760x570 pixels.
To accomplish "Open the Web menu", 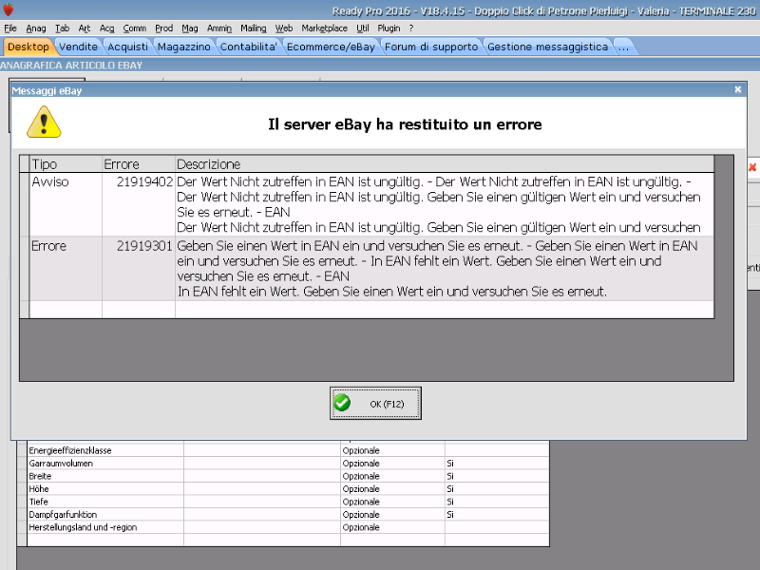I will click(284, 28).
